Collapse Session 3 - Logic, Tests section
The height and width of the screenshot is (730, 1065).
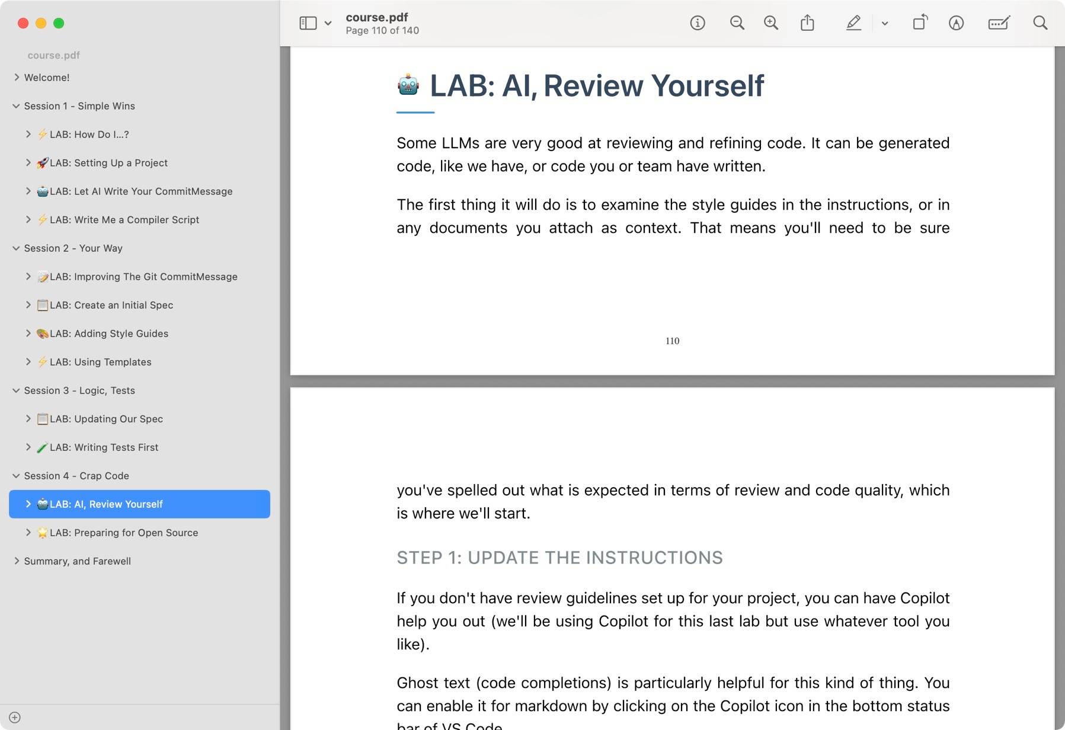click(x=16, y=390)
